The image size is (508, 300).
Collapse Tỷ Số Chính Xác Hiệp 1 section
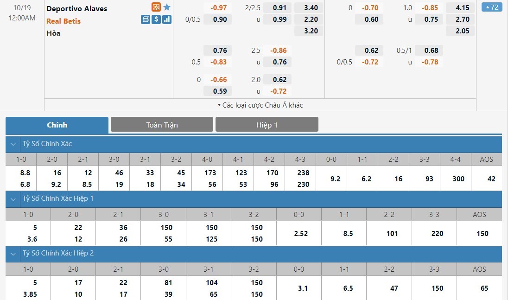point(13,198)
